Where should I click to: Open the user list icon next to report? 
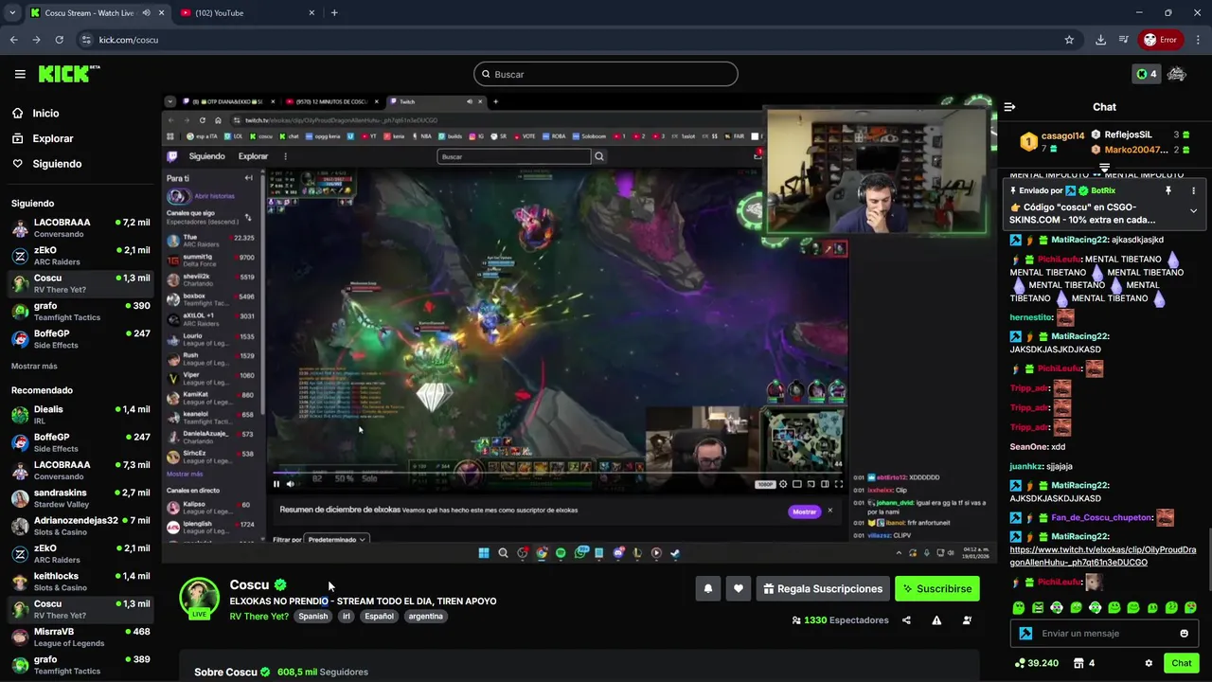pyautogui.click(x=967, y=620)
